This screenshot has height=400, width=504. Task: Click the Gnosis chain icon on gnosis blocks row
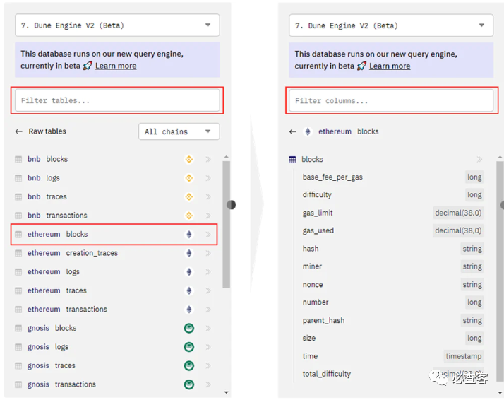tap(188, 328)
